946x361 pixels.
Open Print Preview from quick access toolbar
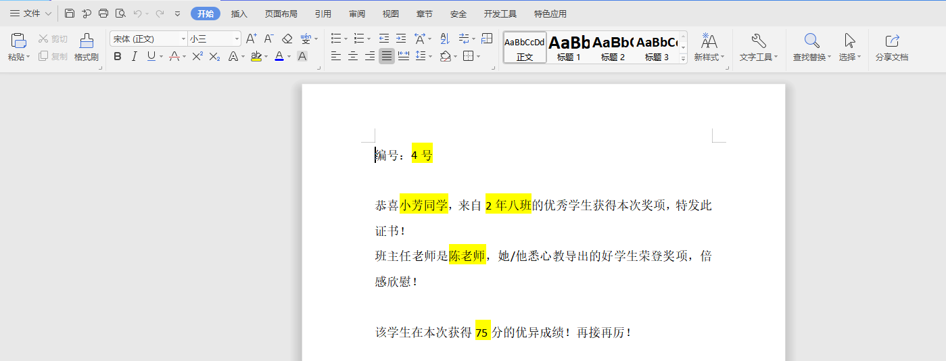click(120, 14)
